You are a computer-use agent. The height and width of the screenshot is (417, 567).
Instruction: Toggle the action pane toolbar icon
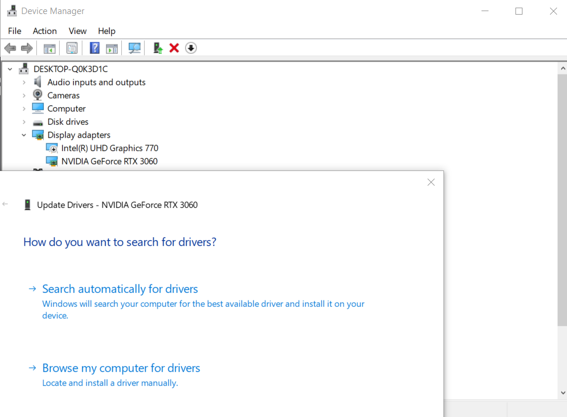point(112,49)
